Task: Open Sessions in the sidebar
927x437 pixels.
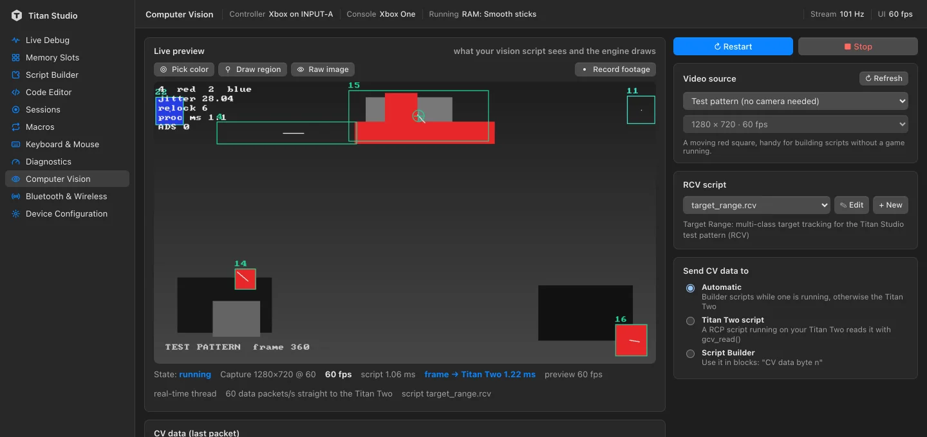Action: [67, 109]
